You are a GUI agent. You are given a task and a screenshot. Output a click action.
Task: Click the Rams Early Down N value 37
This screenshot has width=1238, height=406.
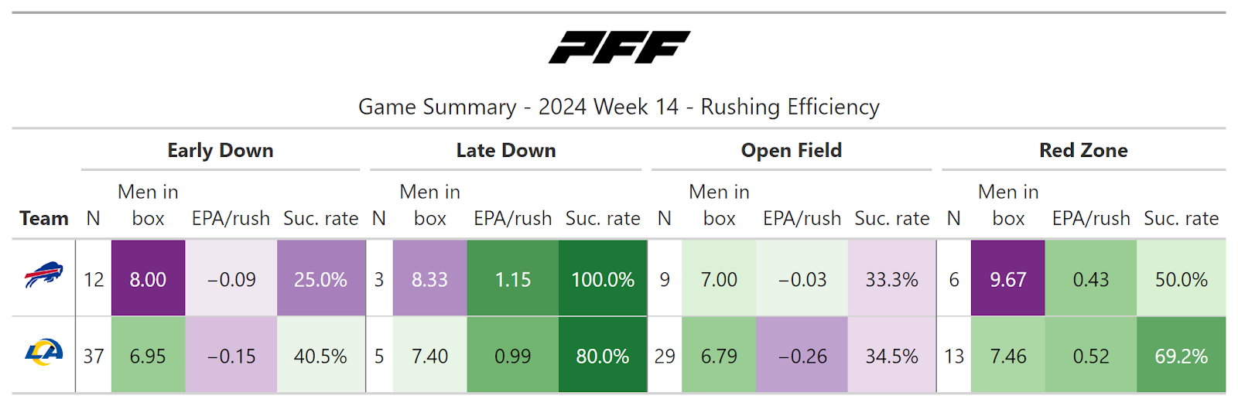click(94, 356)
